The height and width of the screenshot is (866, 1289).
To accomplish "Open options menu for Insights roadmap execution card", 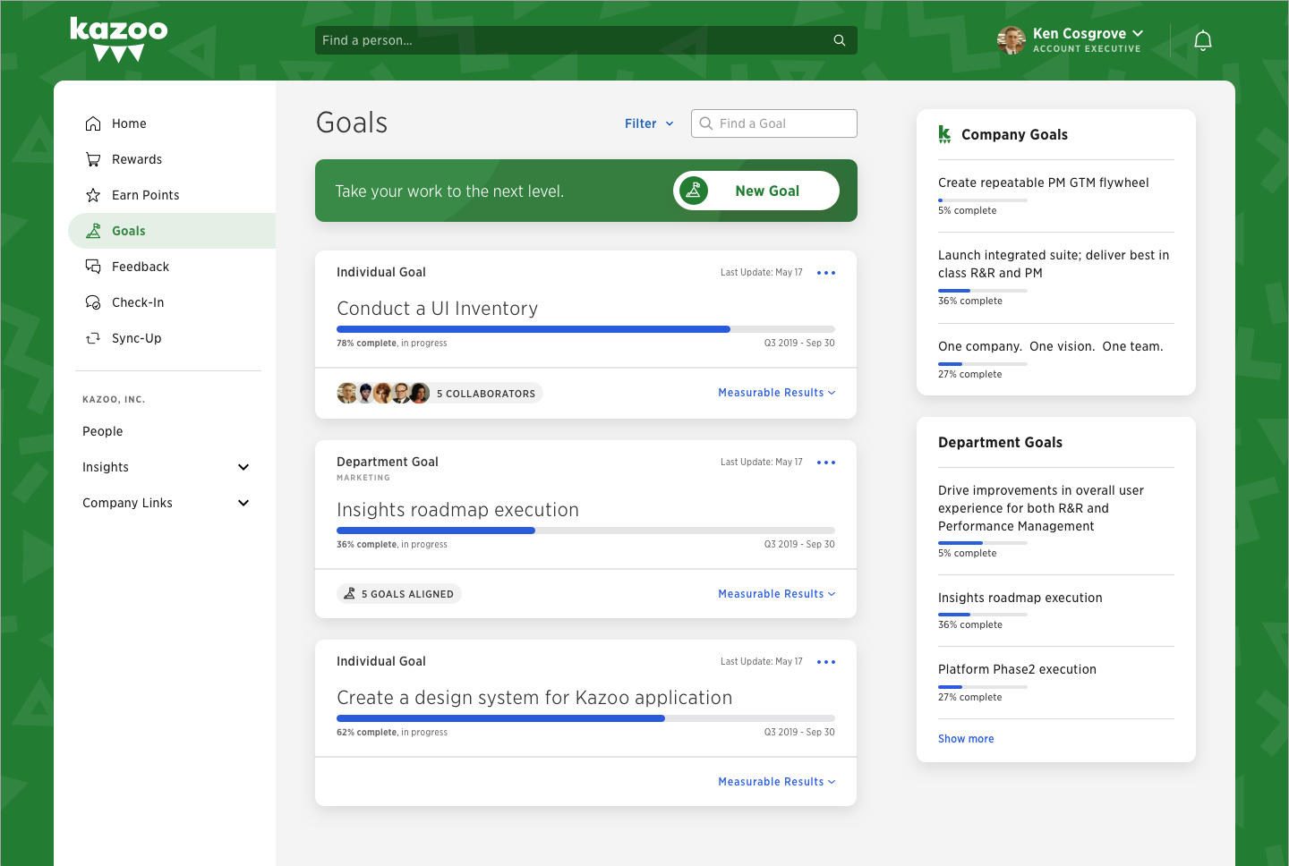I will coord(826,463).
